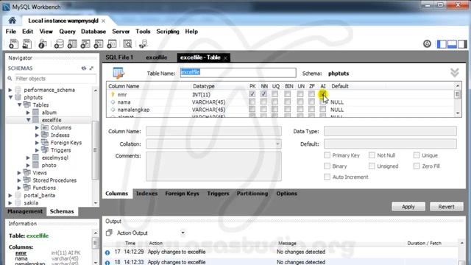Open preferences gear icon at top right
471x265 pixels.
coord(427,44)
